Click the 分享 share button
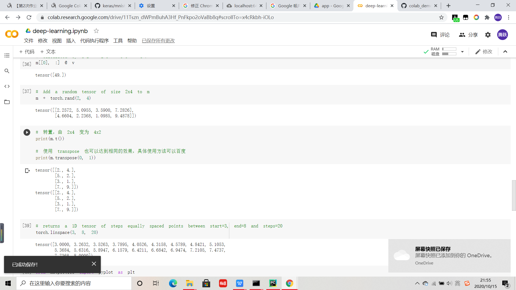This screenshot has height=290, width=516. tap(468, 35)
